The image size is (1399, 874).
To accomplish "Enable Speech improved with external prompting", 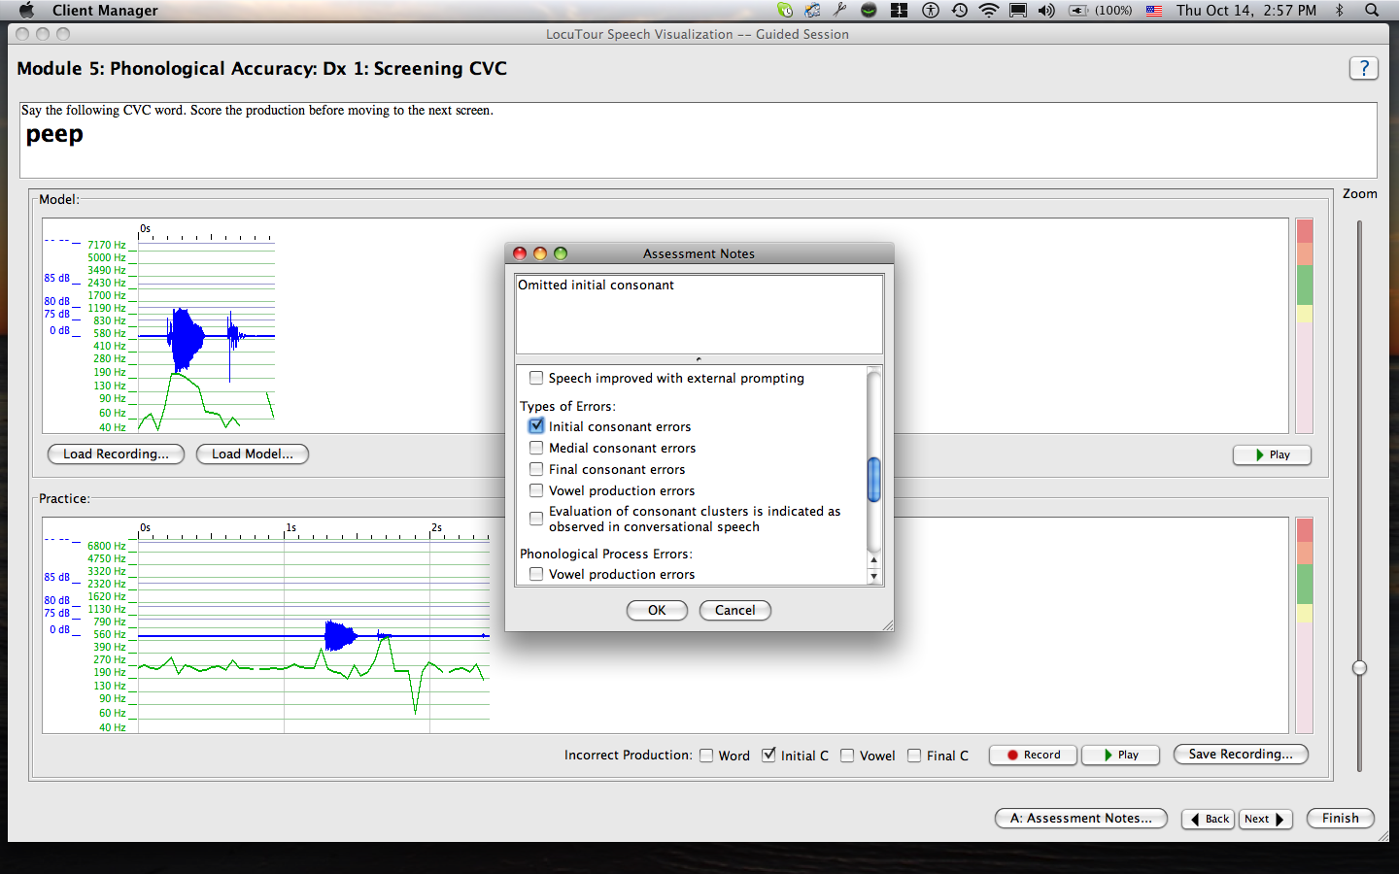I will pos(536,378).
